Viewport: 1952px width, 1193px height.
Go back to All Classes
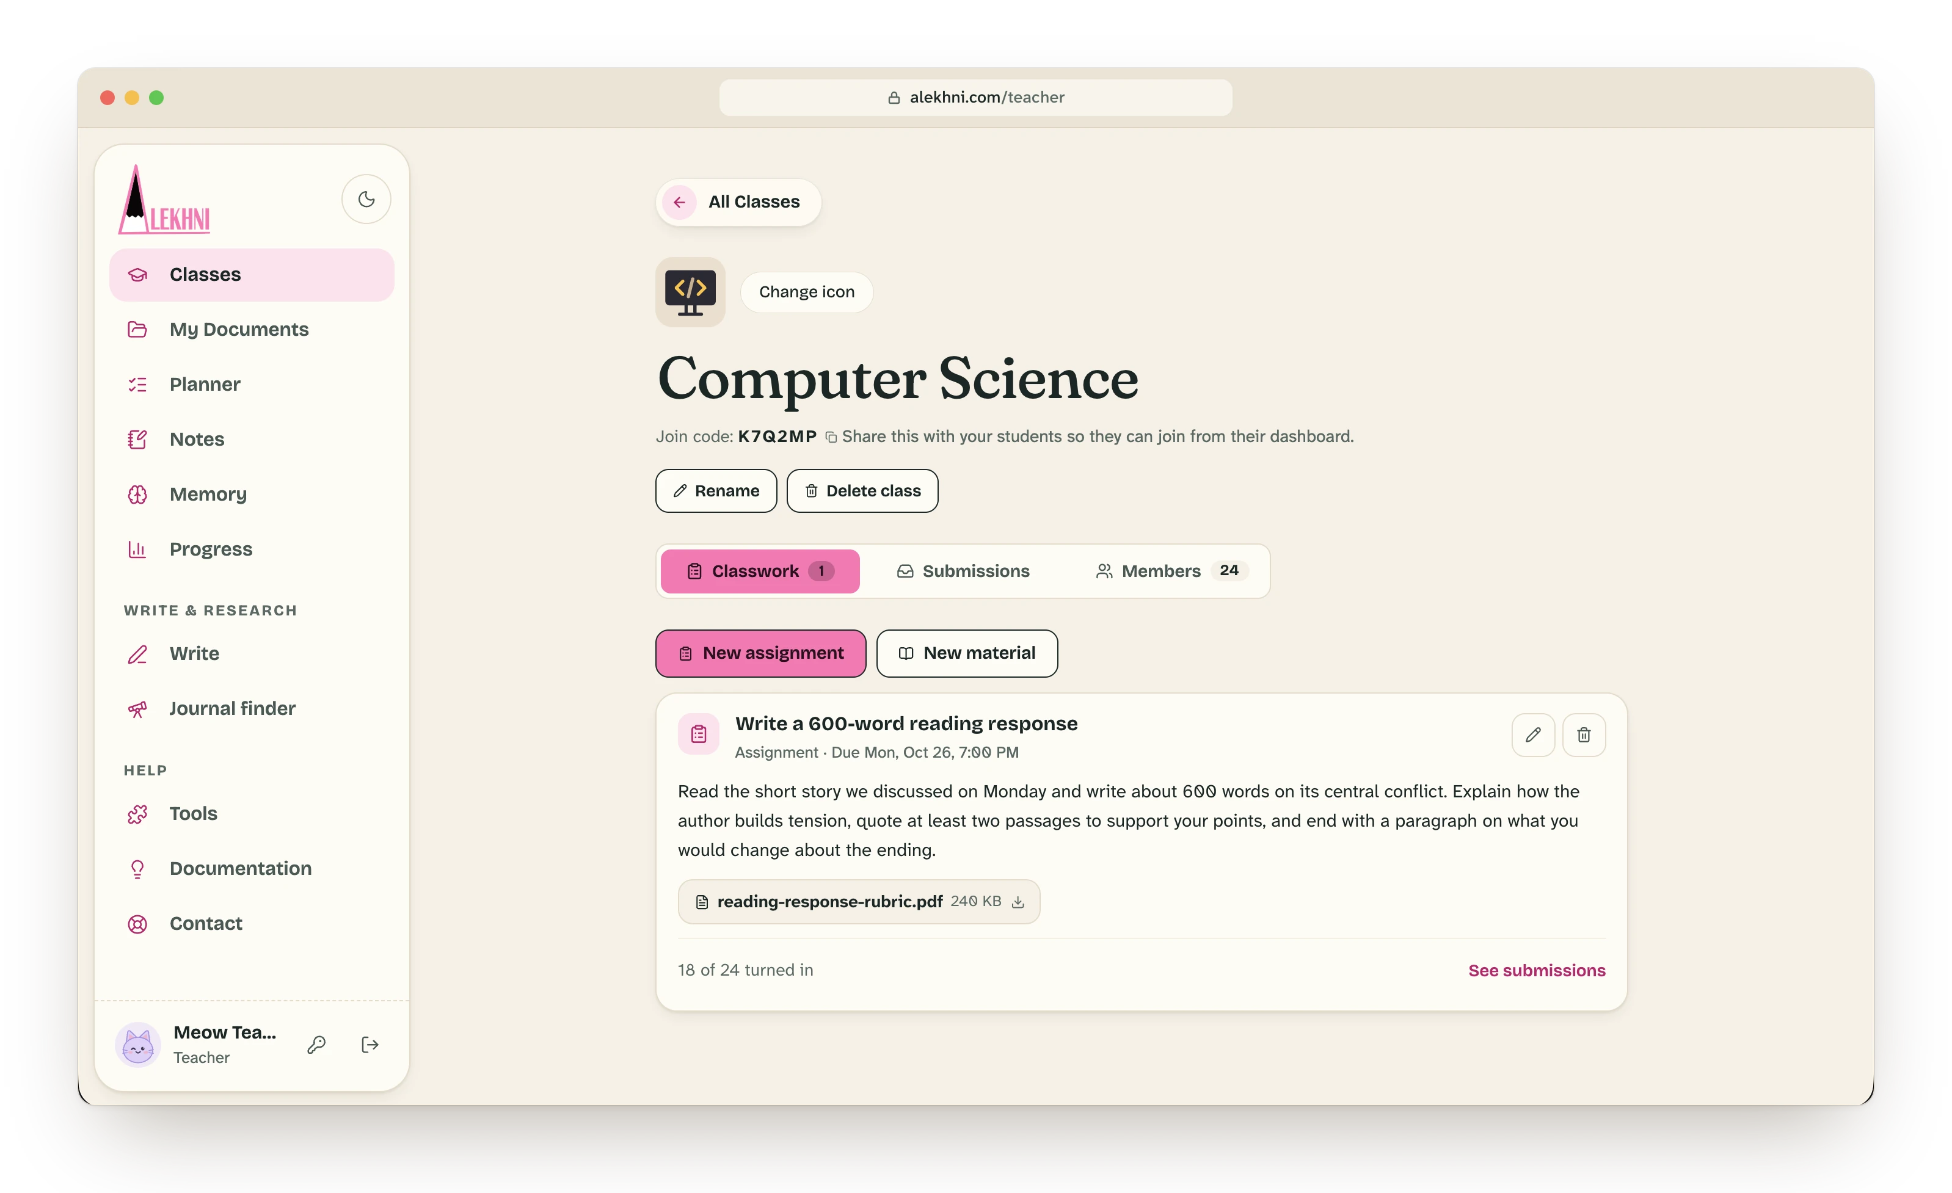point(738,202)
